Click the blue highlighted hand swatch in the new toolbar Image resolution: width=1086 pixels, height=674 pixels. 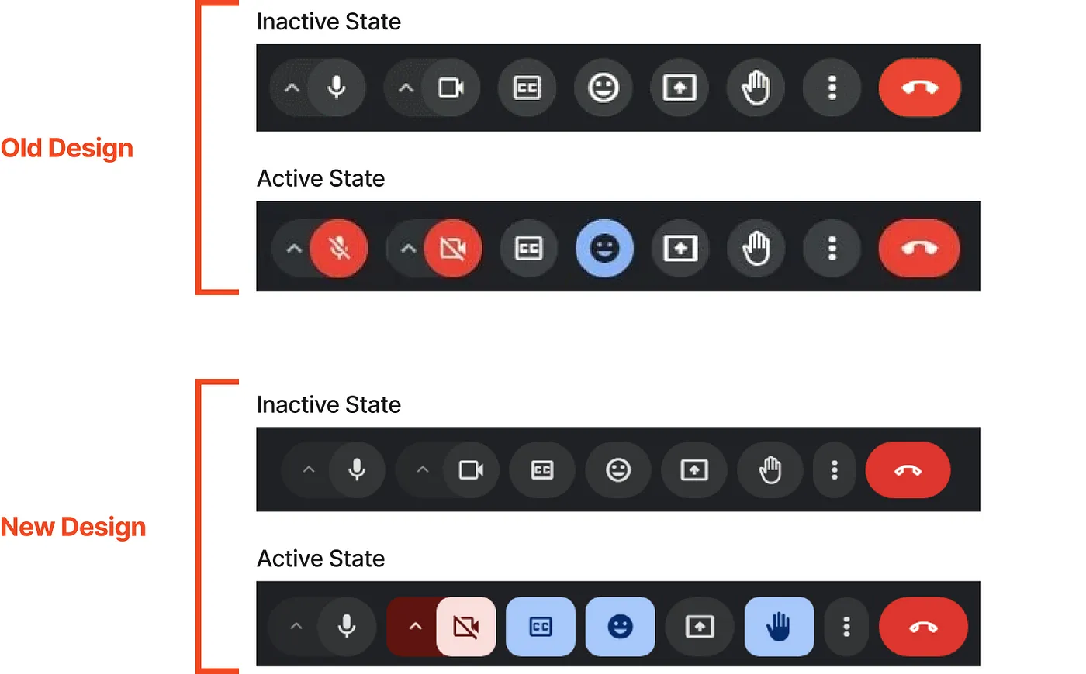coord(778,627)
